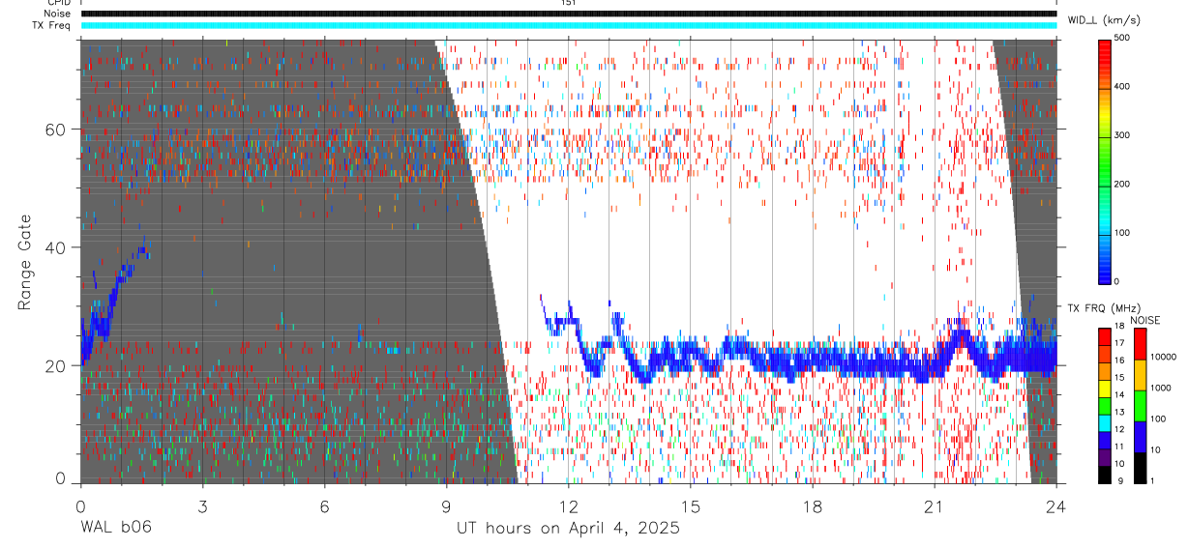Click the black Noise strip at top
Viewport: 1188px width, 548px height.
coord(569,14)
